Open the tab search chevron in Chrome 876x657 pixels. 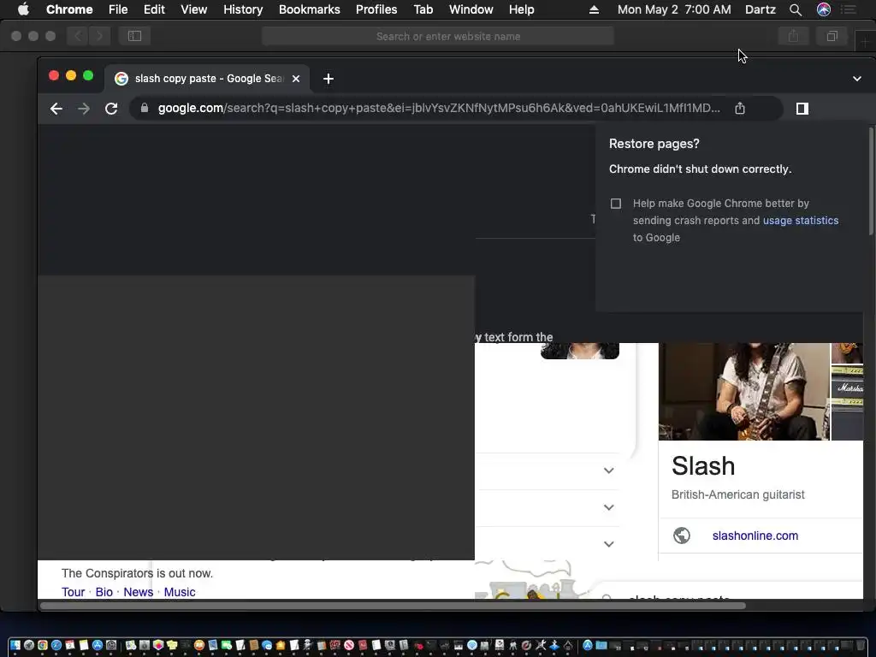857,79
